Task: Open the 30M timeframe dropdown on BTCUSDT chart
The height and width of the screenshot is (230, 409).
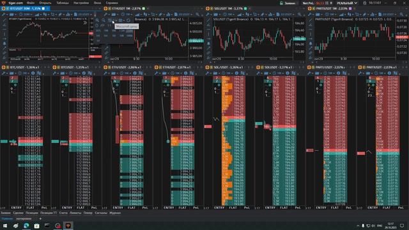Action: [26, 14]
